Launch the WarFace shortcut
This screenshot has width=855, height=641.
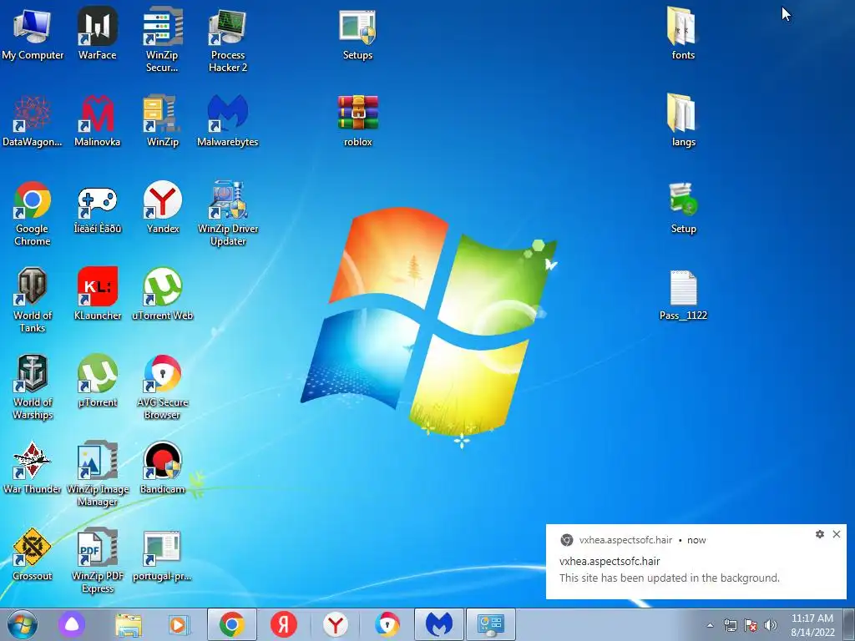point(97,33)
